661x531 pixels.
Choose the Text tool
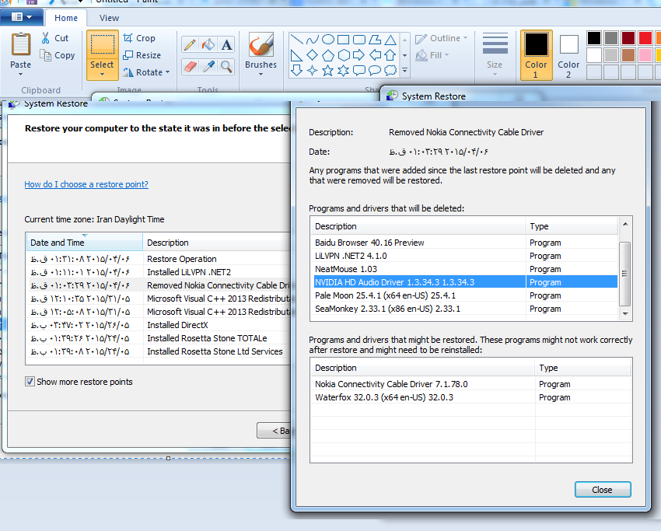click(226, 45)
